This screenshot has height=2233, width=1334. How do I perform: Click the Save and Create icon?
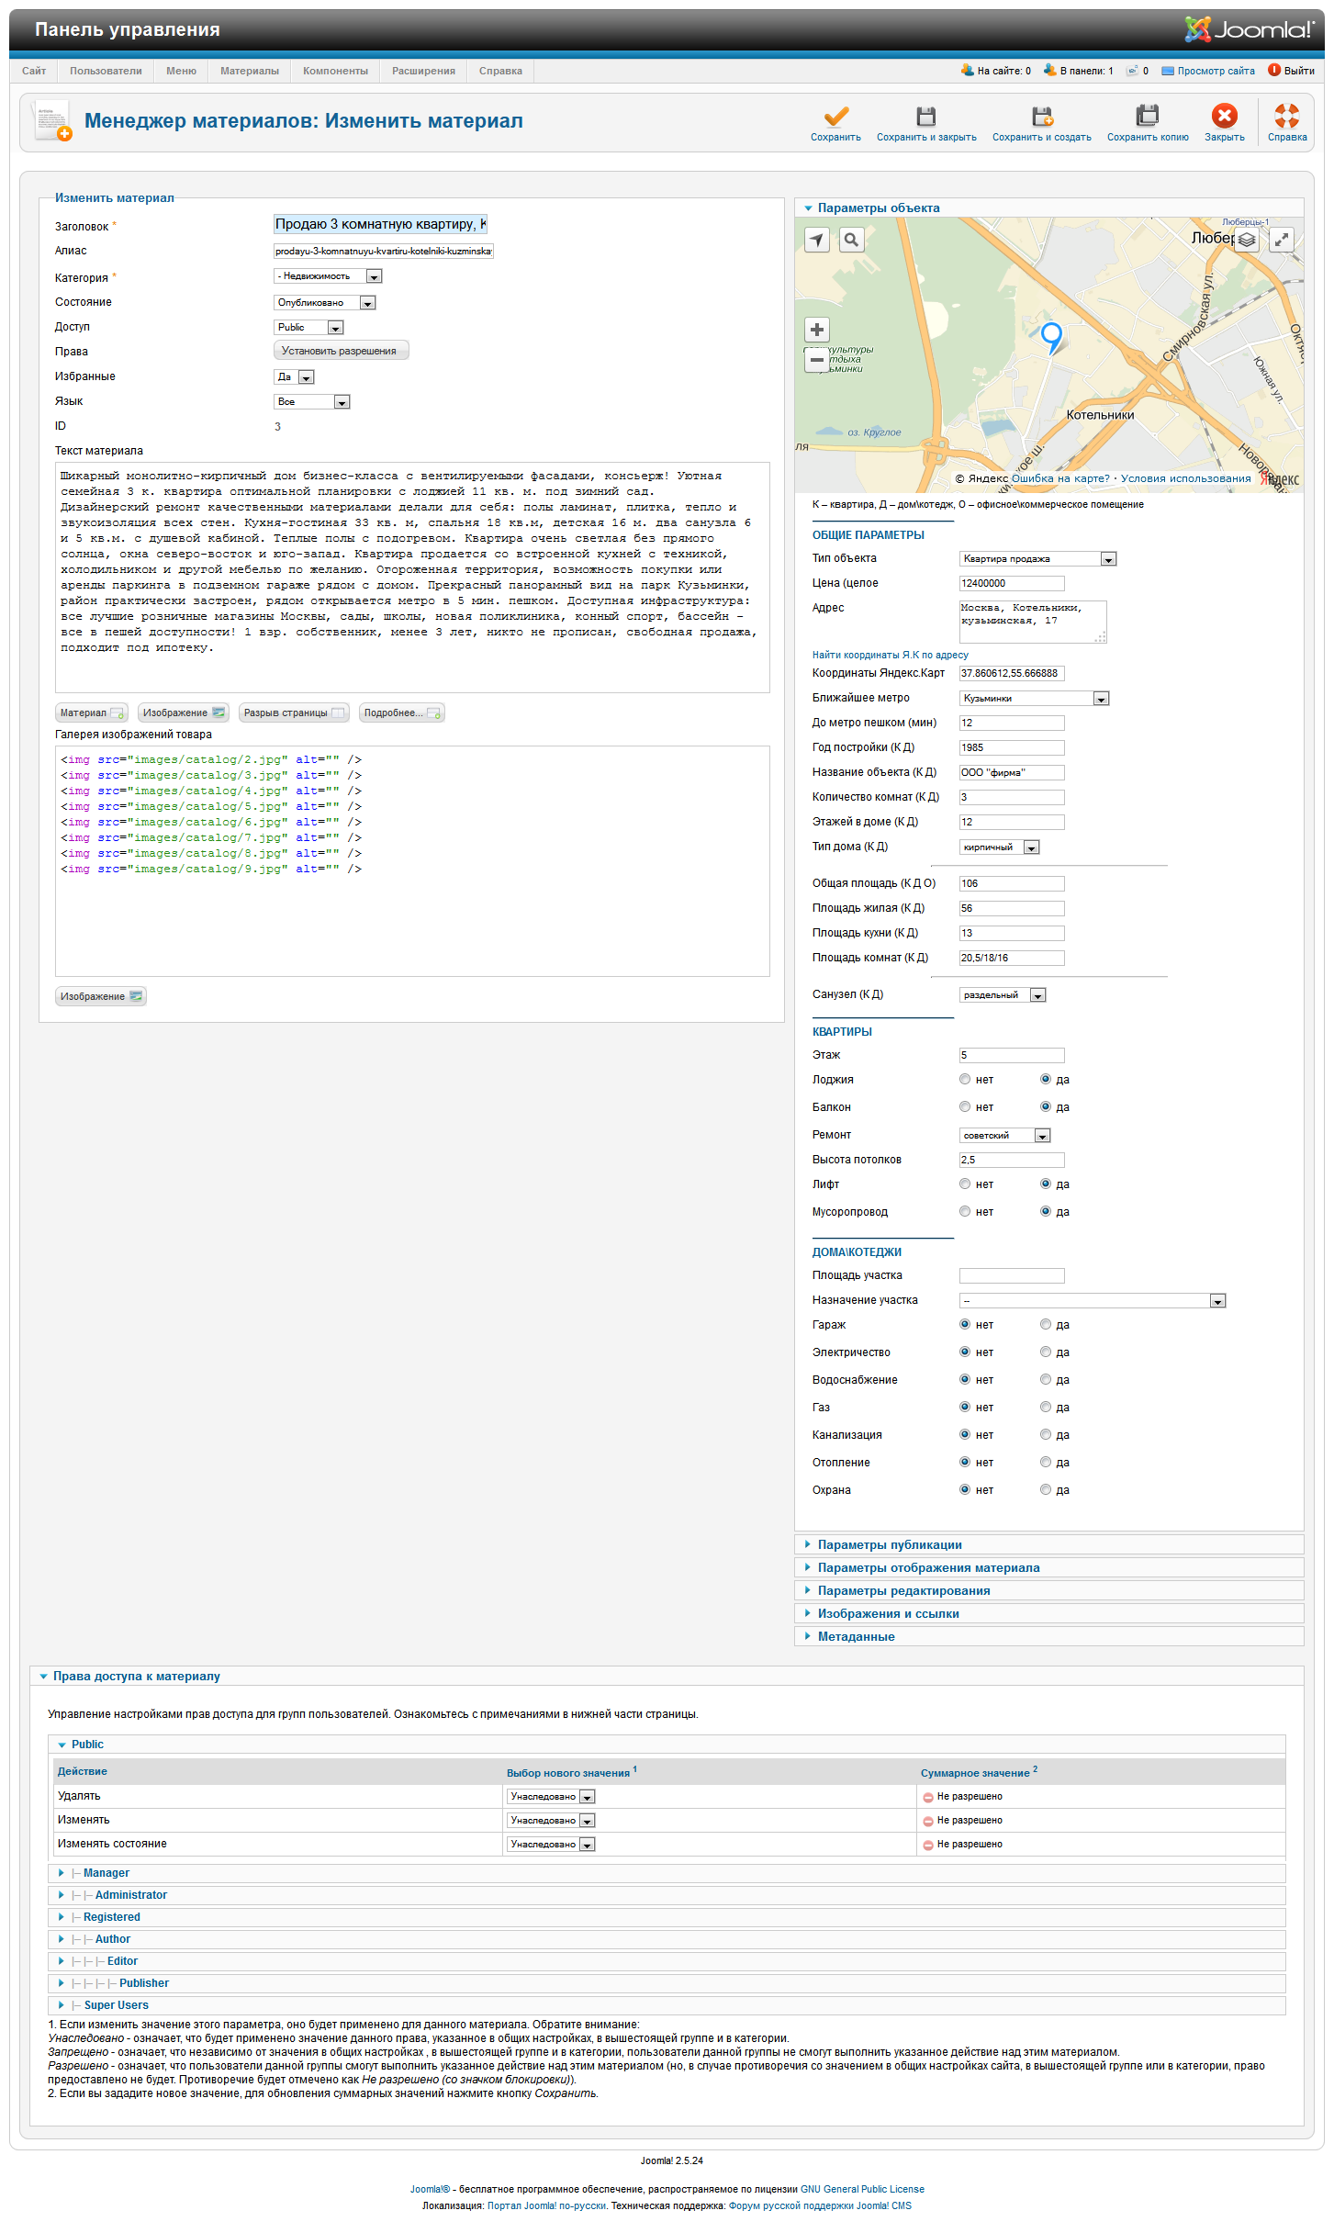click(x=1041, y=117)
